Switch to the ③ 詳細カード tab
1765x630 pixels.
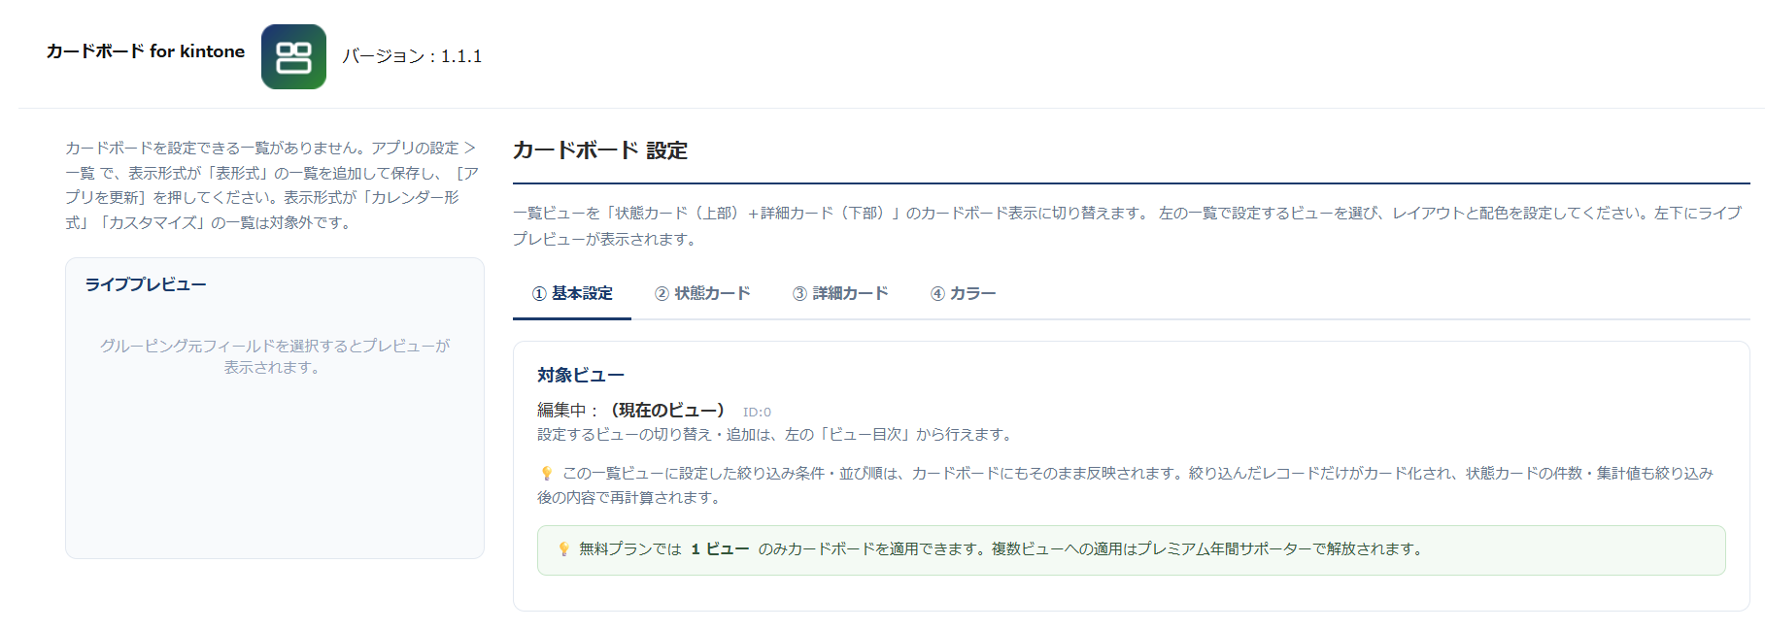coord(840,293)
